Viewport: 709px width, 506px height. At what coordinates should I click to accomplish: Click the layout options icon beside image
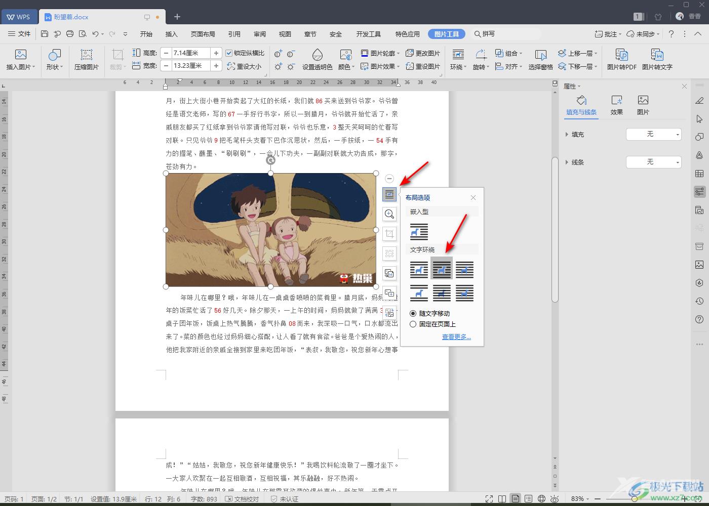tap(389, 194)
